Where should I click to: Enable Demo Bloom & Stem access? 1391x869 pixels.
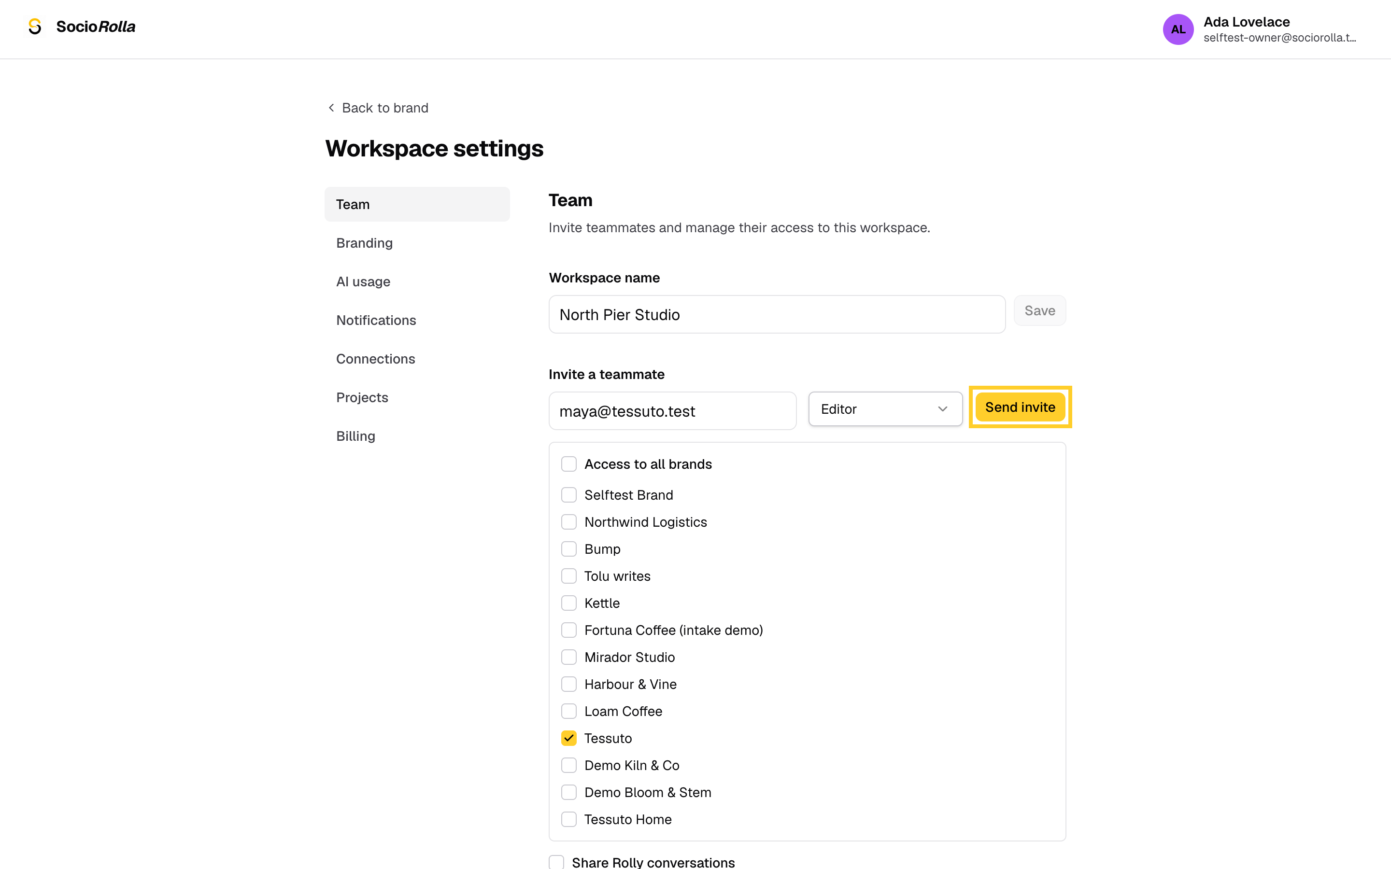point(568,792)
